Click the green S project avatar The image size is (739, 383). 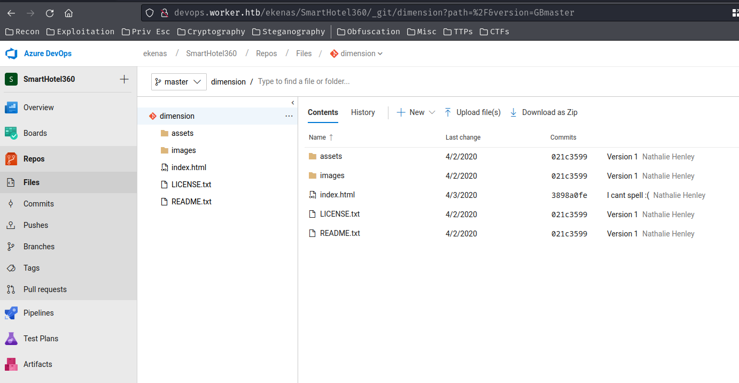point(11,79)
